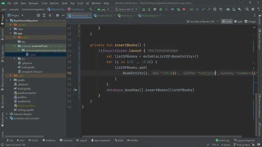
Task: Collapse schemas [androidTest] folder
Action: tap(15, 46)
